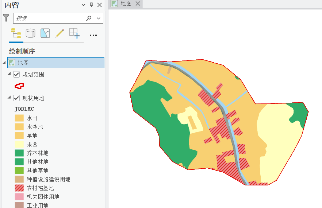
Task: Click the 果园 legend label
Action: (x=32, y=144)
